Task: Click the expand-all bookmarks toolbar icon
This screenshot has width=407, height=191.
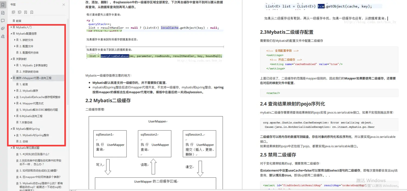Action: tap(13, 12)
